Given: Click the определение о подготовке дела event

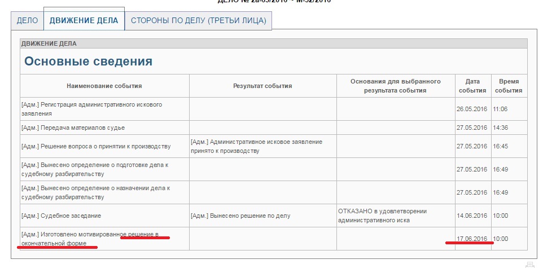Looking at the screenshot, I should (94, 169).
